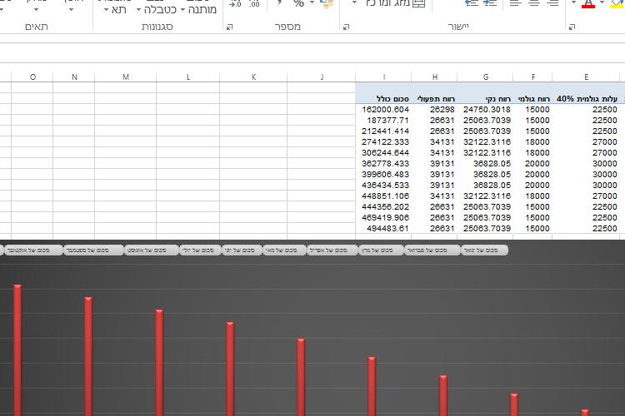This screenshot has width=625, height=416.
Task: Select column header M
Action: (x=126, y=77)
